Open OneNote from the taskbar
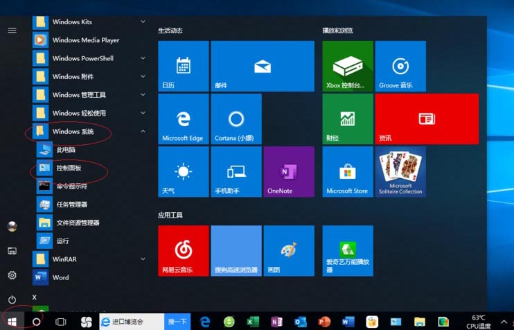Viewport: 514px width, 330px height. [276, 322]
